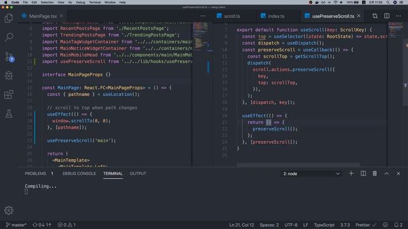Maximize the panel with up chevron
The height and width of the screenshot is (229, 408).
coord(387,174)
